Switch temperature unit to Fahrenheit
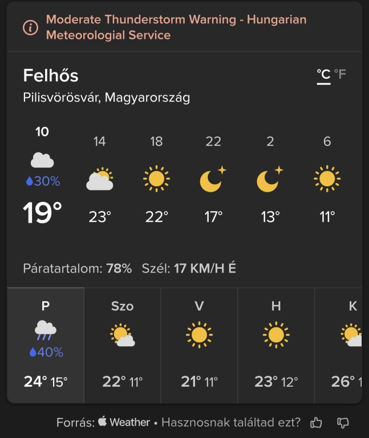369x438 pixels. tap(340, 75)
